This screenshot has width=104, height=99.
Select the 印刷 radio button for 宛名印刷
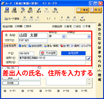(16, 26)
